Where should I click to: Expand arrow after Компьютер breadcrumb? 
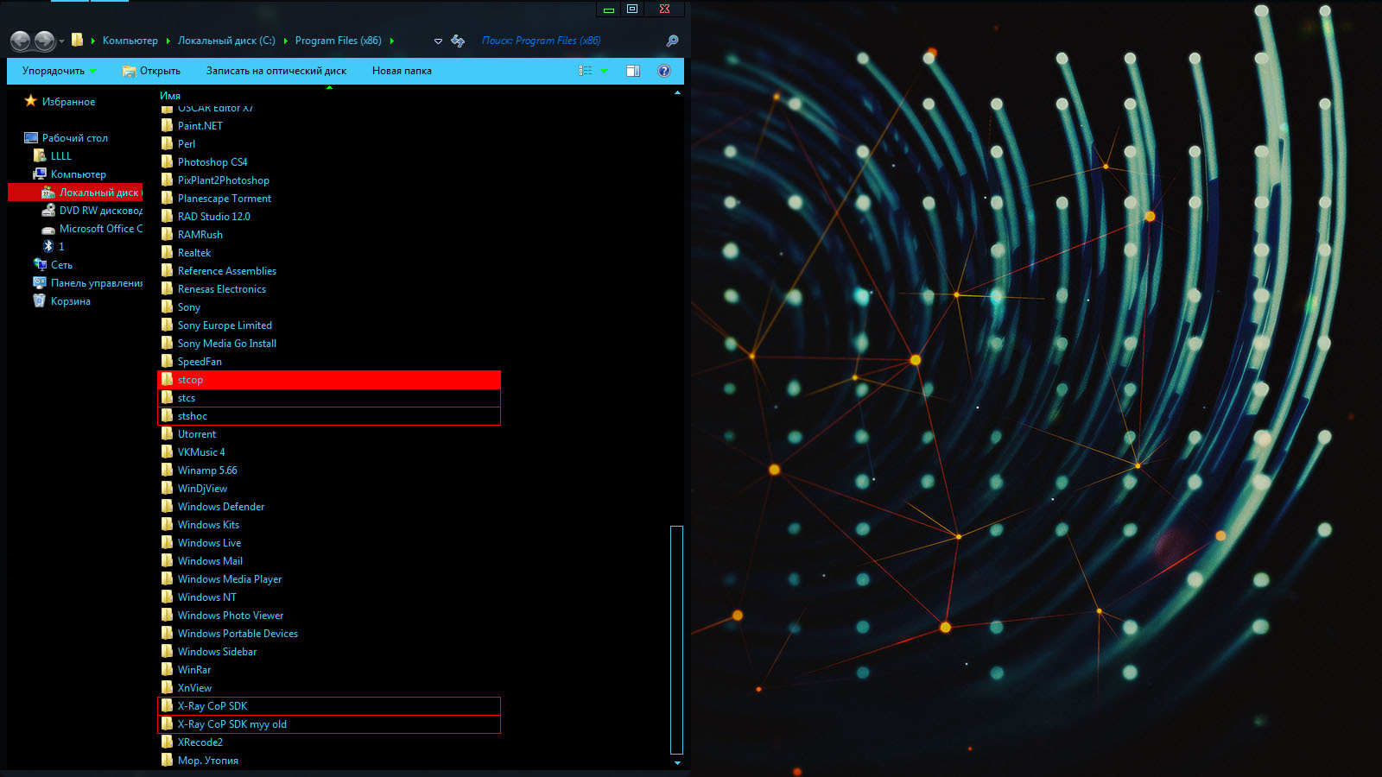click(168, 41)
